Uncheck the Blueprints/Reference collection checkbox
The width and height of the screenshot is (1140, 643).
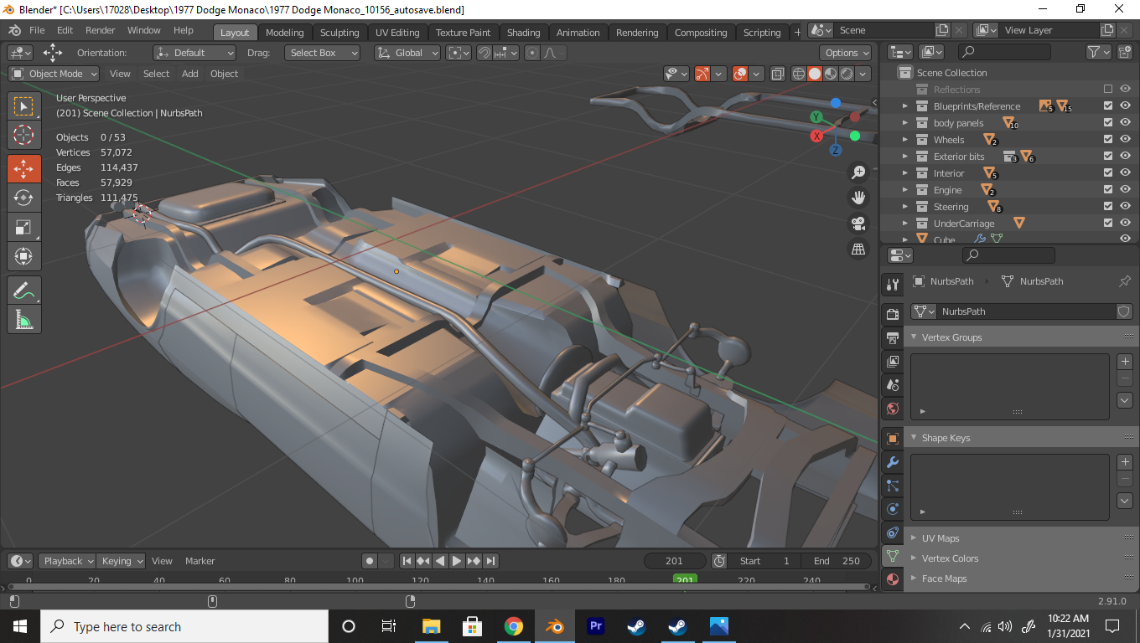coord(1108,106)
